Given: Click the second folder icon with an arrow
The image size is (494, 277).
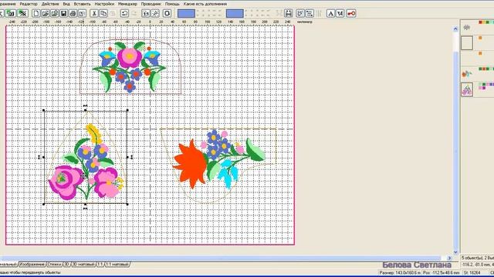Looking at the screenshot, I should pyautogui.click(x=54, y=13).
